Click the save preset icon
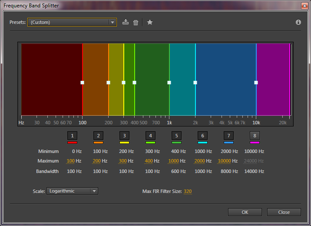This screenshot has height=226, width=311. click(126, 22)
